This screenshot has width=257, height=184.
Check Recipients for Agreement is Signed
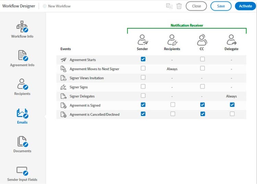[x=173, y=105]
